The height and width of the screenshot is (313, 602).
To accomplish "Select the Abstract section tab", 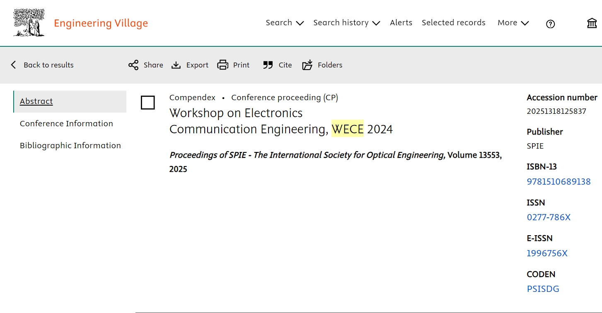I will [70, 101].
